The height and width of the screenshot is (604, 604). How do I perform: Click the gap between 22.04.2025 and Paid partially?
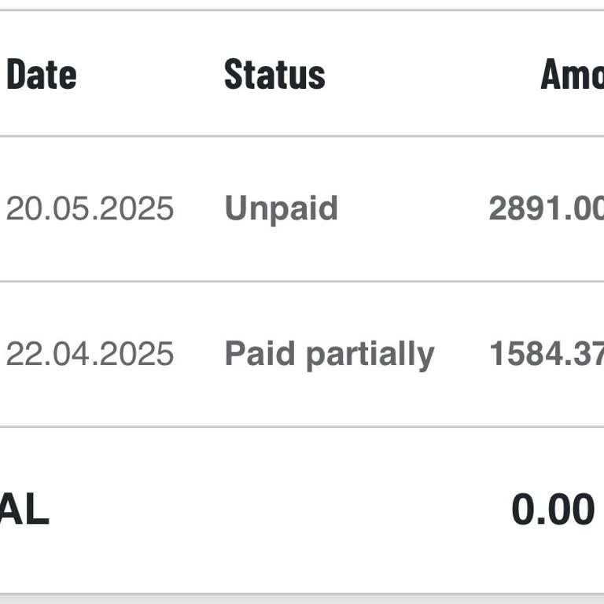(x=199, y=355)
